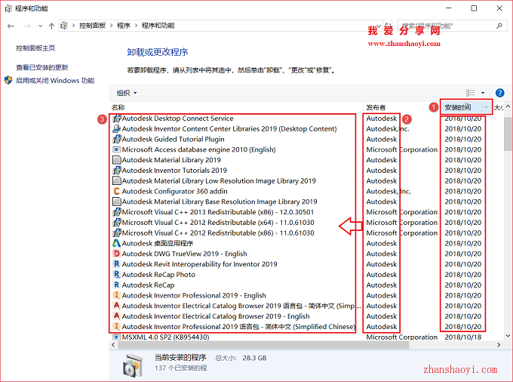Open recent locations chevron in navigation bar
513x382 pixels.
[x=40, y=26]
